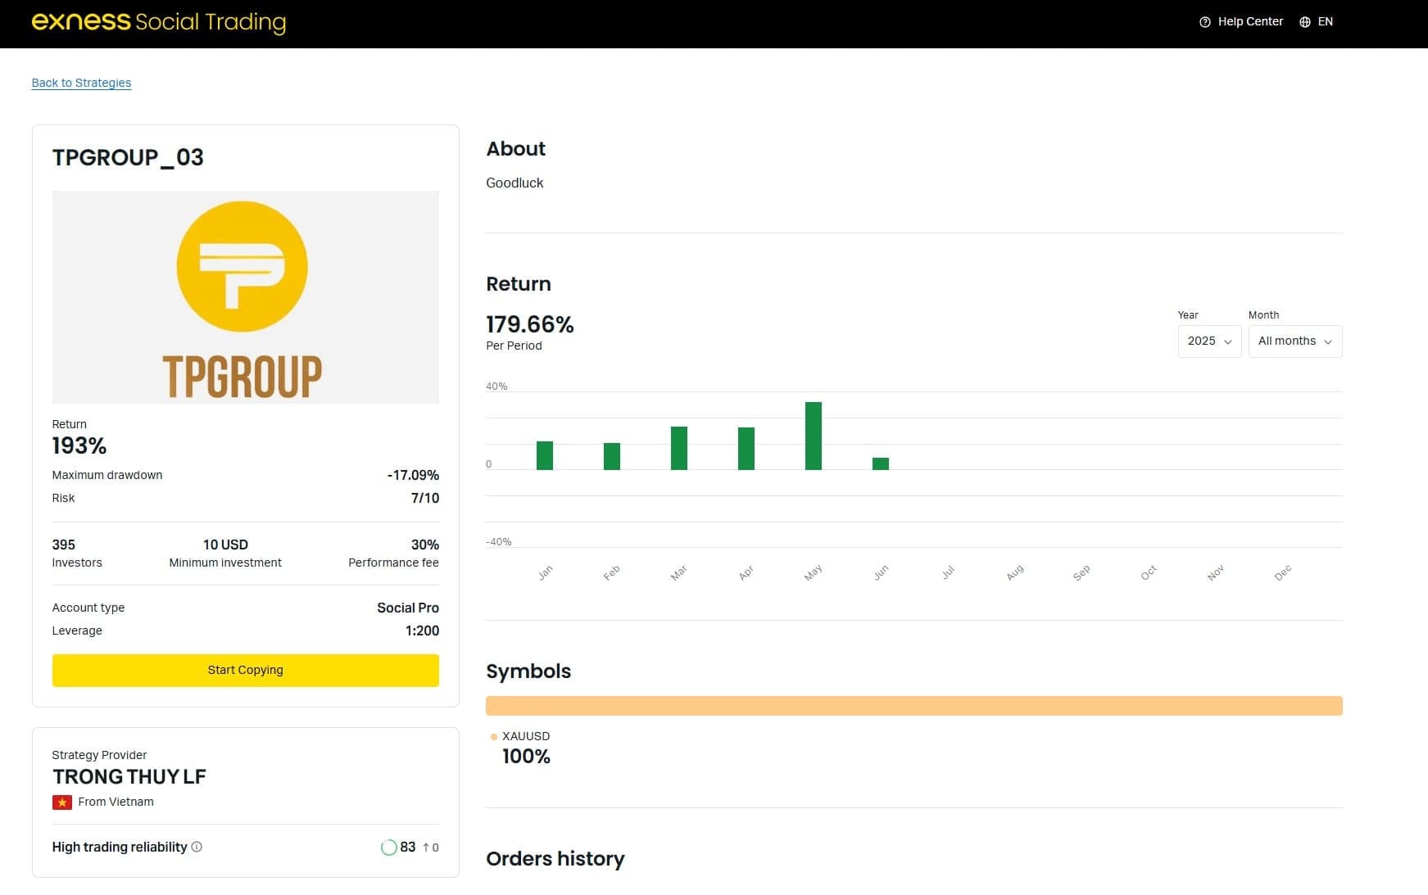Viewport: 1428px width, 895px height.
Task: Click the High trading reliability label
Action: pos(120,847)
